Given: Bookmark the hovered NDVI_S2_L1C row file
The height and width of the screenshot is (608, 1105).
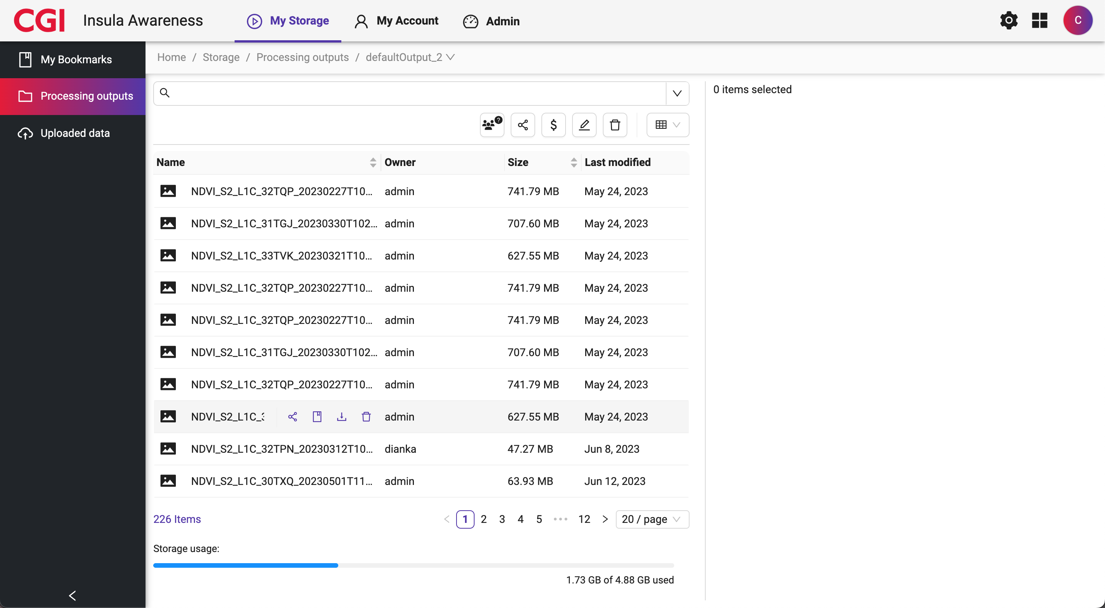Looking at the screenshot, I should (317, 417).
